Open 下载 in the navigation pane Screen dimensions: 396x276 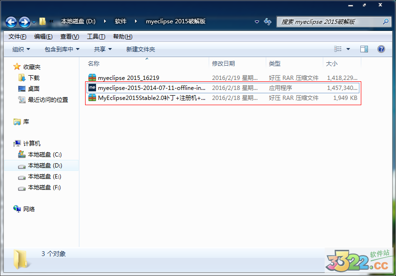pyautogui.click(x=34, y=78)
